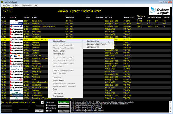The image size is (173, 114).
Task: Click the Tokyo Narita row text
Action: (37, 21)
